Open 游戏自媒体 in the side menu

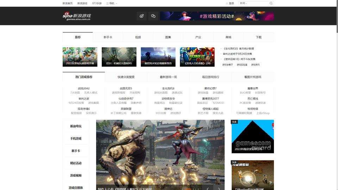click(76, 188)
